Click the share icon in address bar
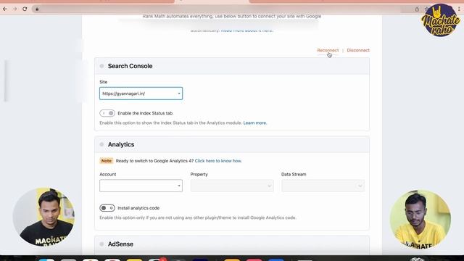The width and height of the screenshot is (464, 261). pos(417,9)
